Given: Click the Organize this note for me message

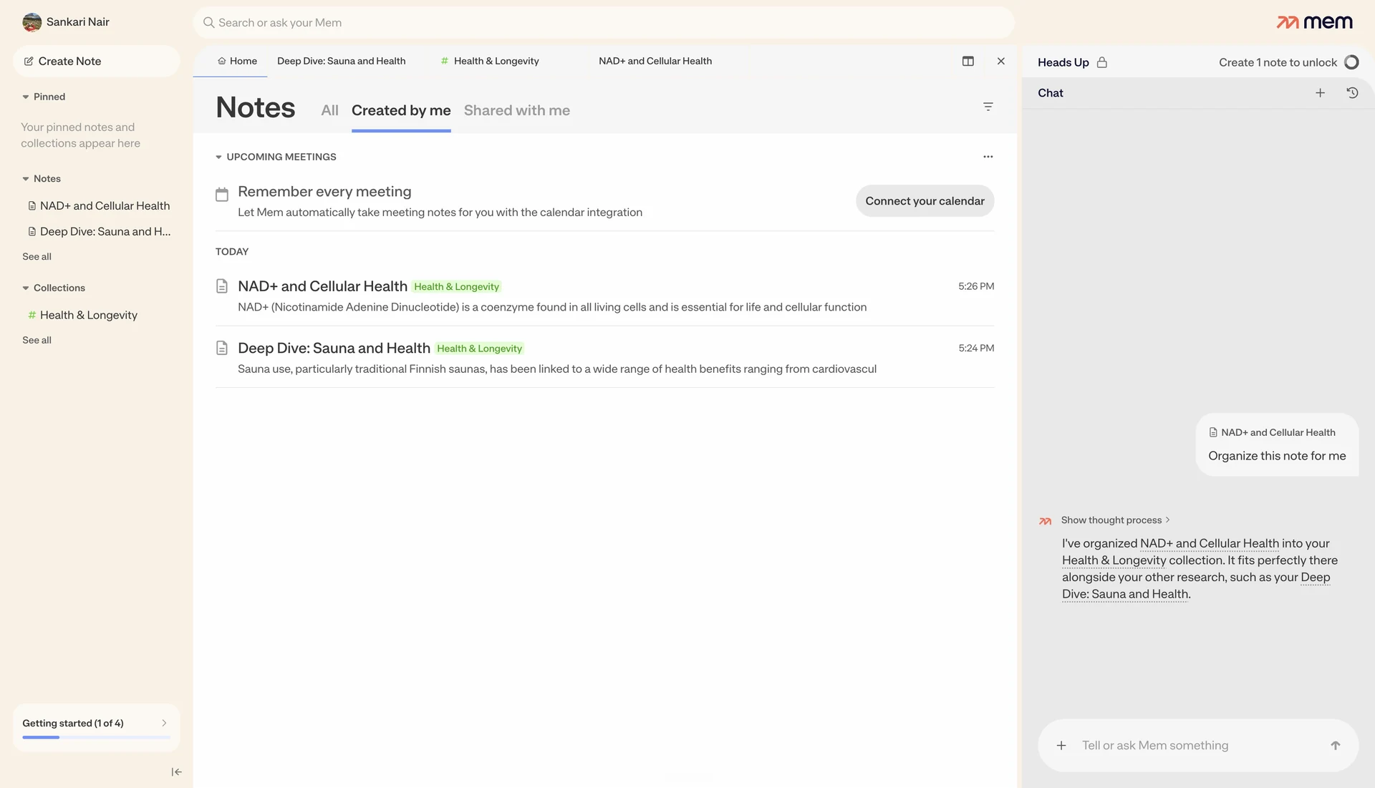Looking at the screenshot, I should (1277, 457).
